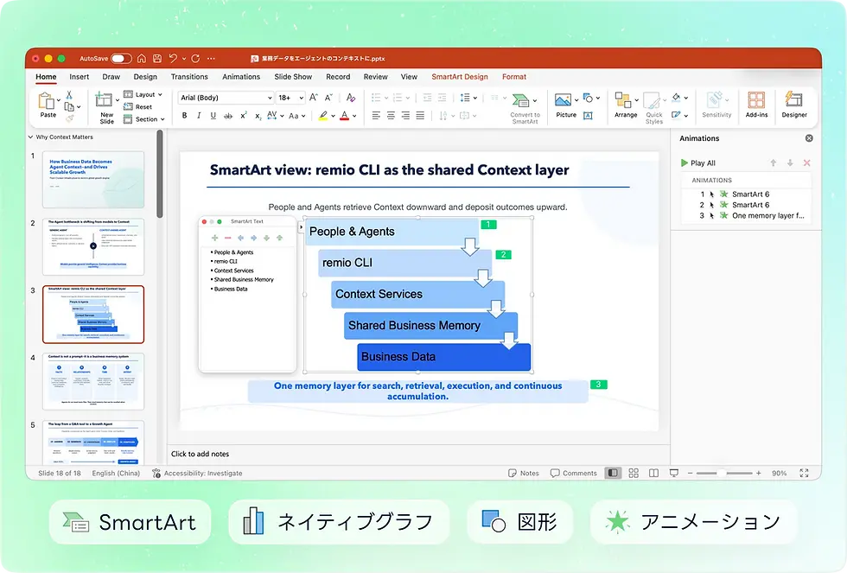Click the add bullet plus icon in SmartArt Text
Screen dimensions: 847x573
214,238
